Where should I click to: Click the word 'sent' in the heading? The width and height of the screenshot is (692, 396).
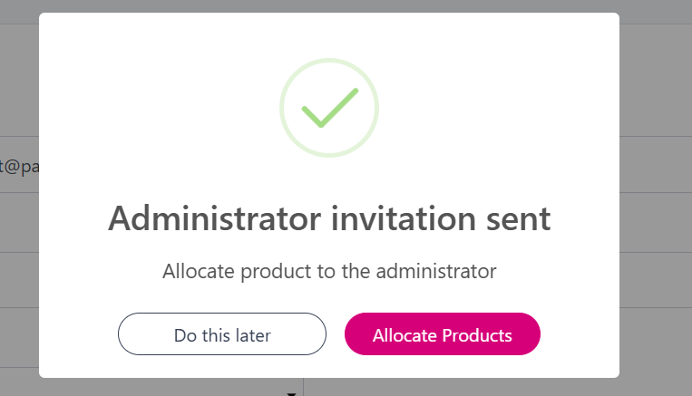click(516, 219)
